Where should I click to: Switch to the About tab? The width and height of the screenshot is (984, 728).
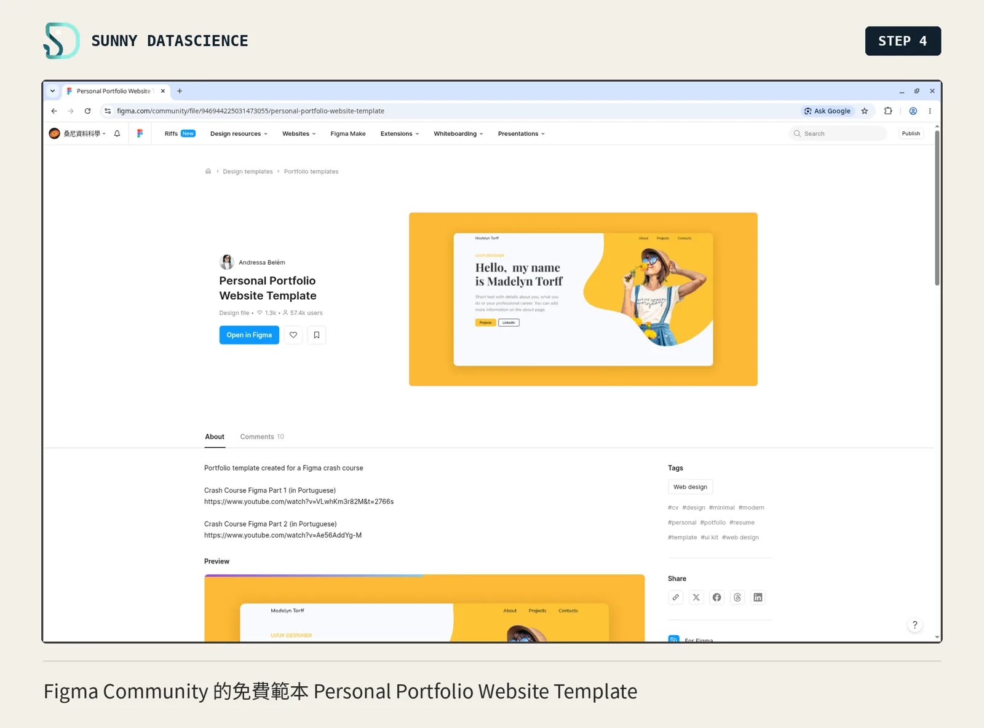(x=215, y=437)
